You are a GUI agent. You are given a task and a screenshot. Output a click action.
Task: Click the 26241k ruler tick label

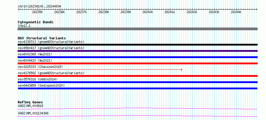pyautogui.click(x=170, y=12)
